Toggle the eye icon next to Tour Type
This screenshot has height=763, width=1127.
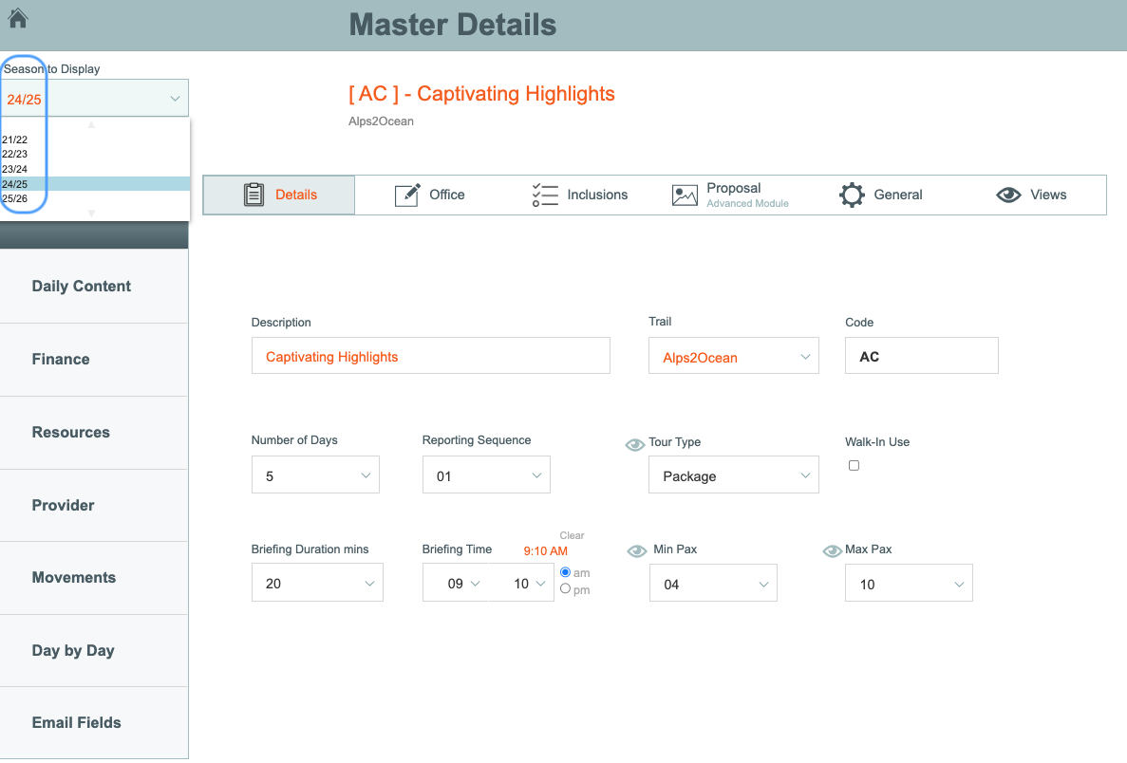click(x=634, y=445)
